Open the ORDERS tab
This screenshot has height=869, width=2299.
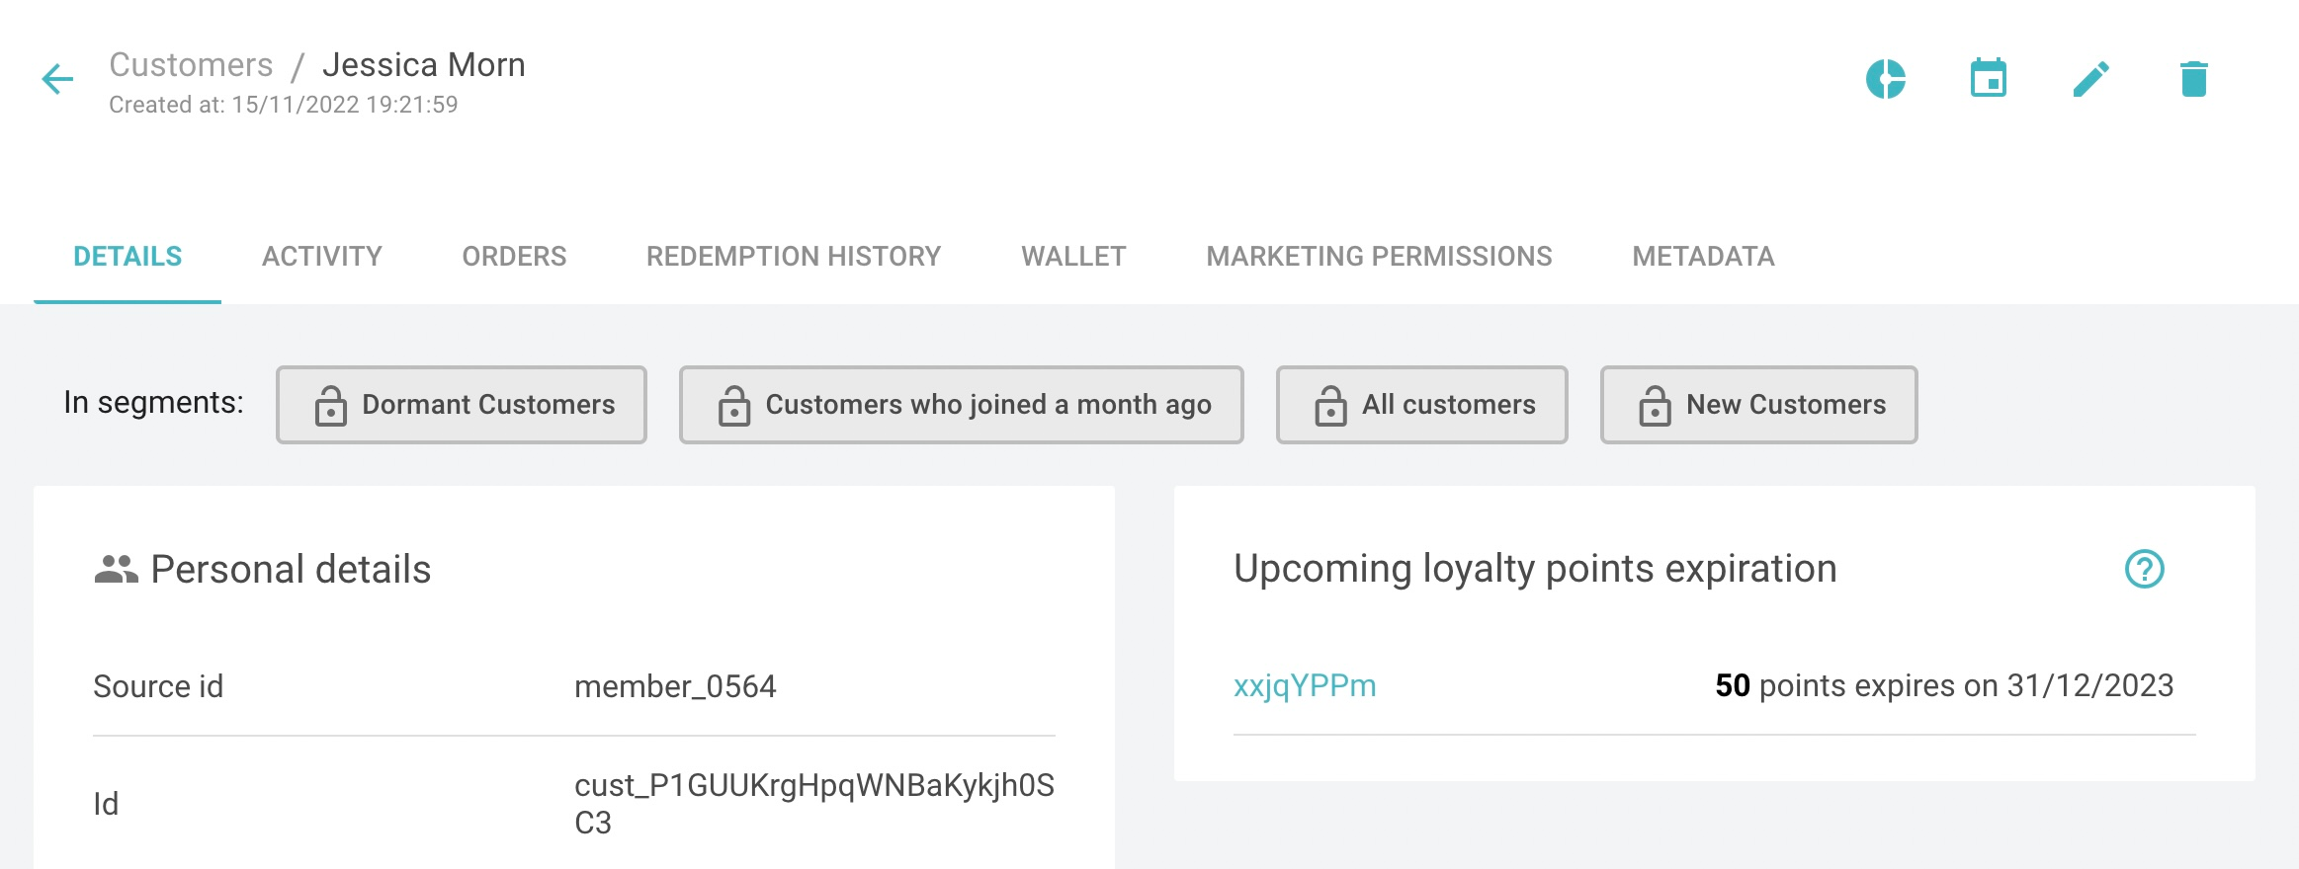pos(513,256)
